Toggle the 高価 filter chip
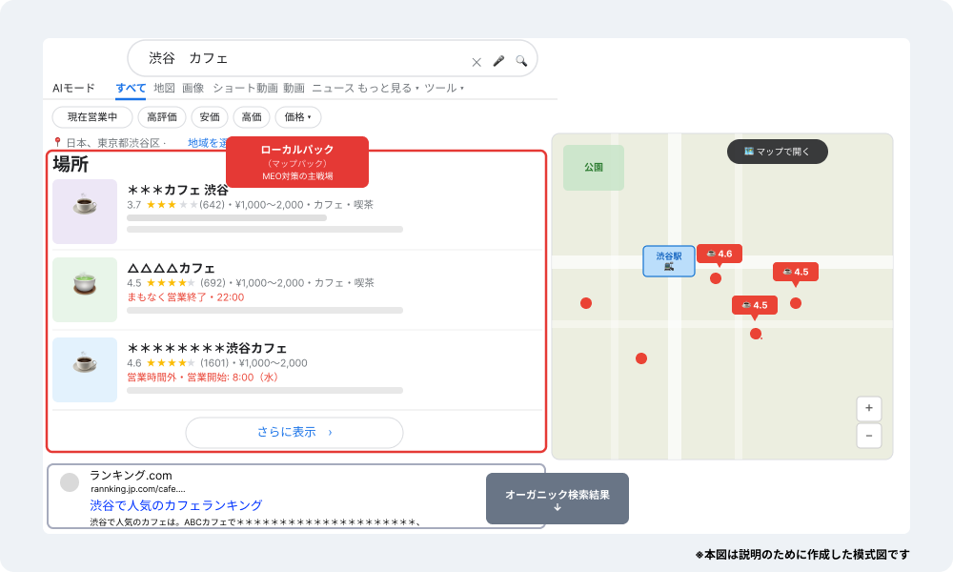 (x=252, y=117)
